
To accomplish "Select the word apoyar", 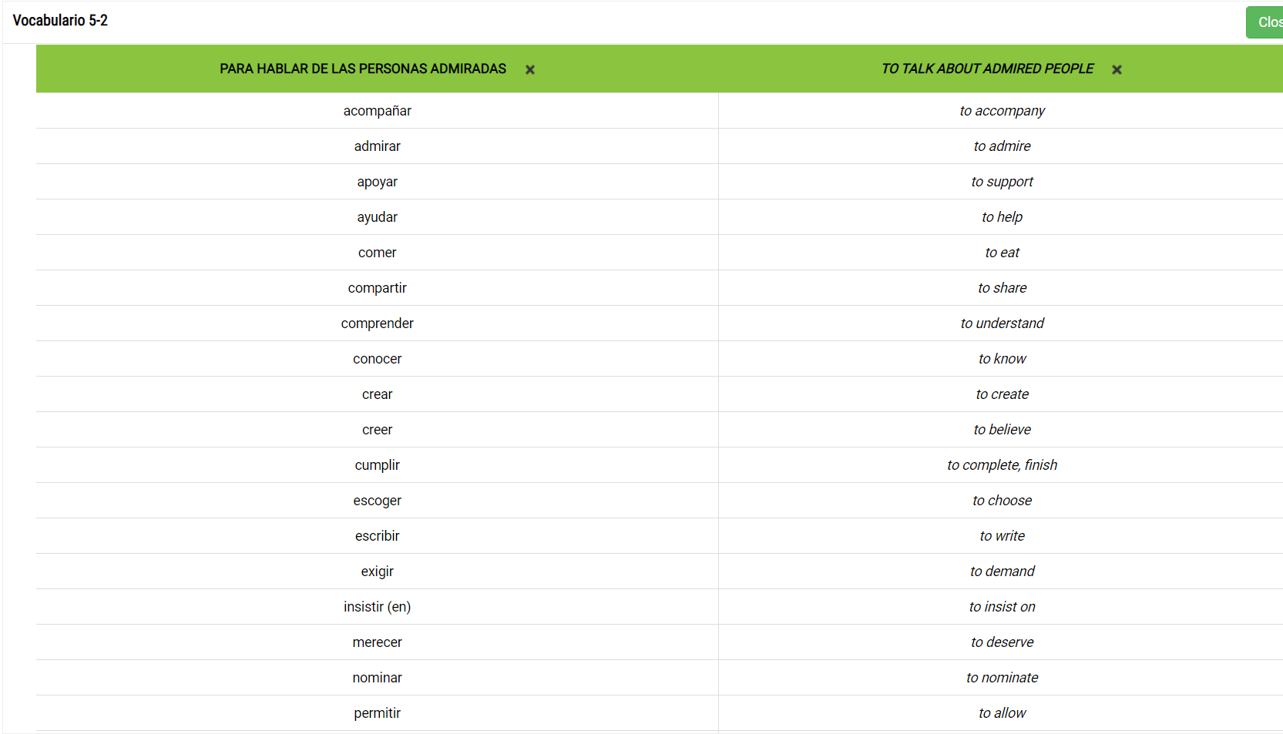I will pyautogui.click(x=378, y=182).
